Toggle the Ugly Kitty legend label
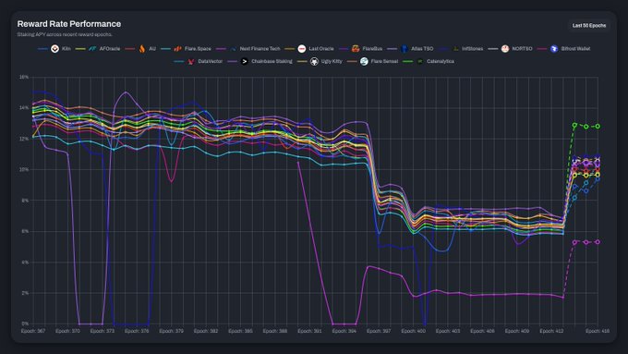 pos(332,61)
